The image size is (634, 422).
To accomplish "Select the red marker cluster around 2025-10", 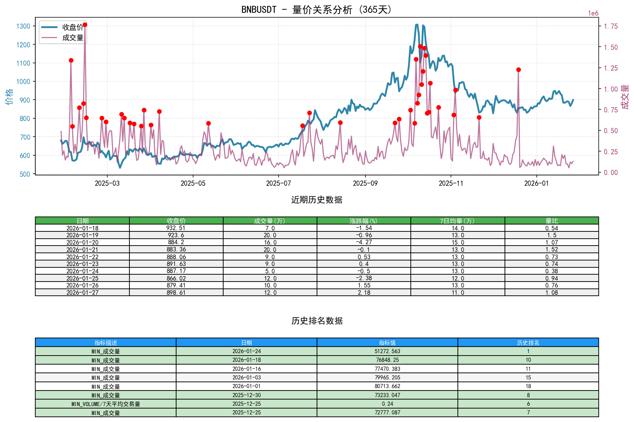I will click(x=419, y=47).
